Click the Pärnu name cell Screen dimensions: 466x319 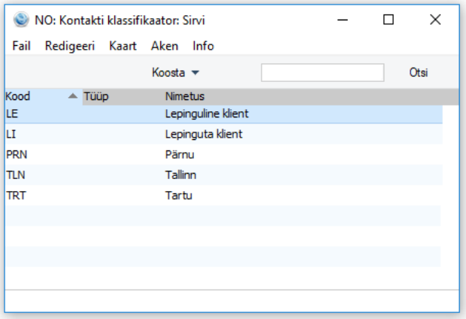(180, 155)
